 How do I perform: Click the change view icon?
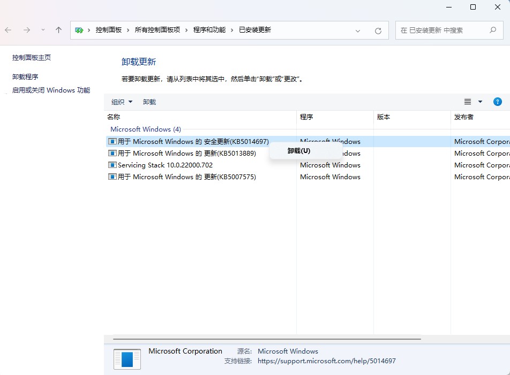coord(468,102)
